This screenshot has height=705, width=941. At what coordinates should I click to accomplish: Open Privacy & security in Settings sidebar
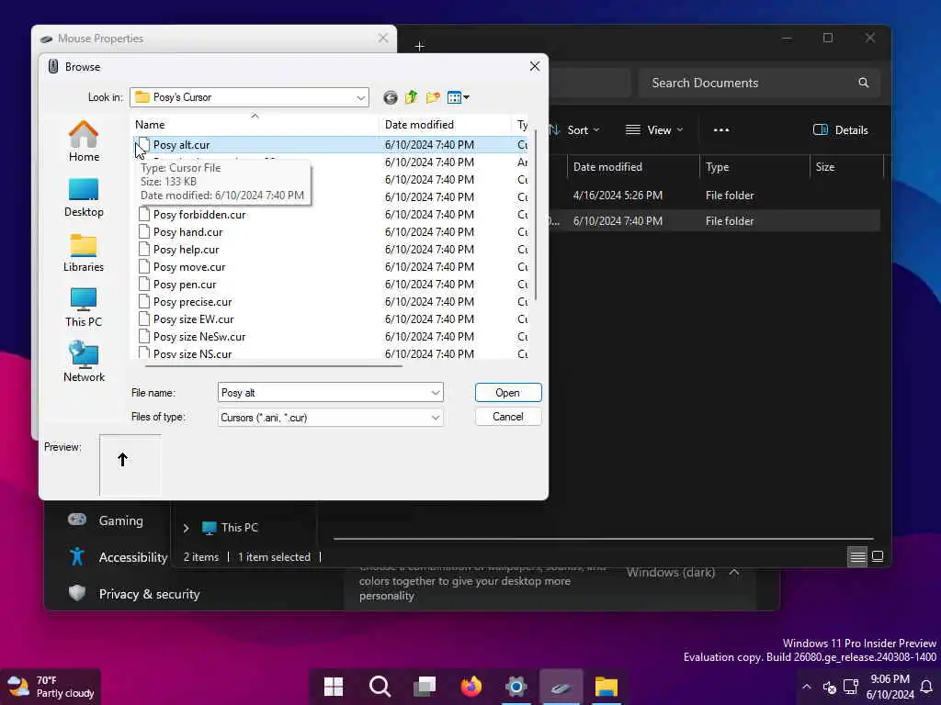click(133, 594)
